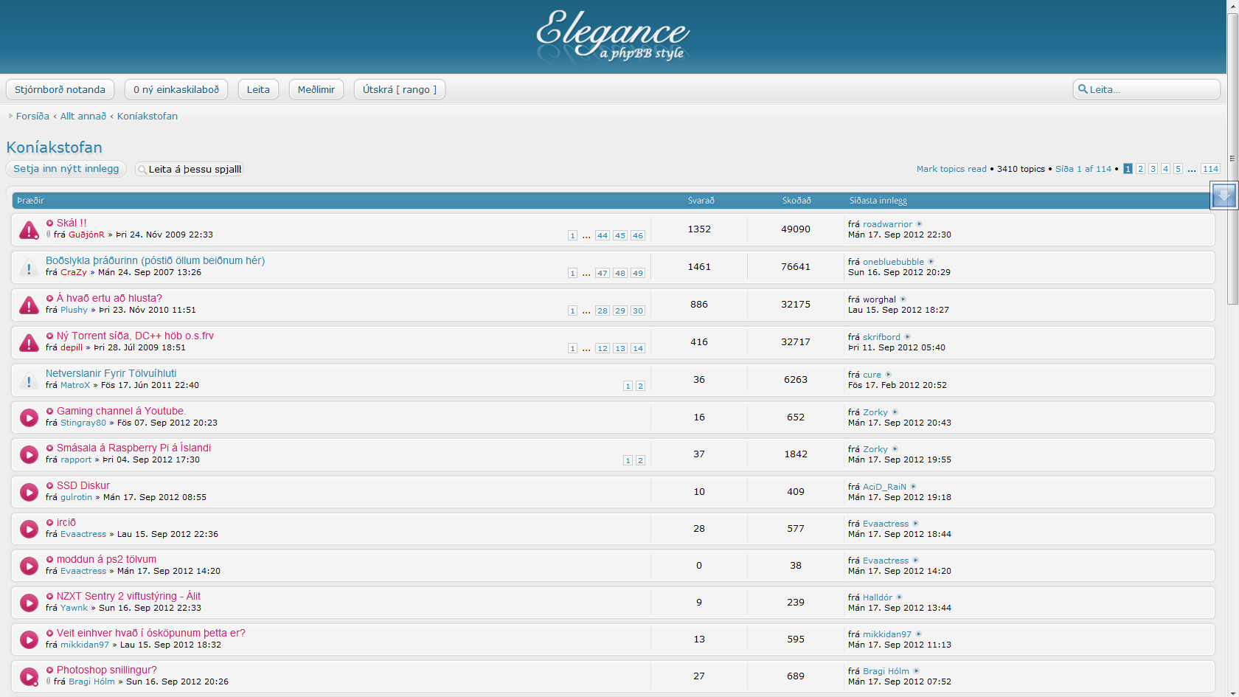Click the announcement icon beside "Á hvað ertu að hlusta?"
This screenshot has width=1239, height=697.
28,305
